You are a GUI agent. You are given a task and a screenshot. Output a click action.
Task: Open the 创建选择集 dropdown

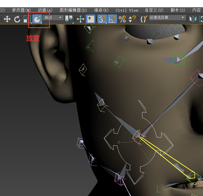click(183, 17)
